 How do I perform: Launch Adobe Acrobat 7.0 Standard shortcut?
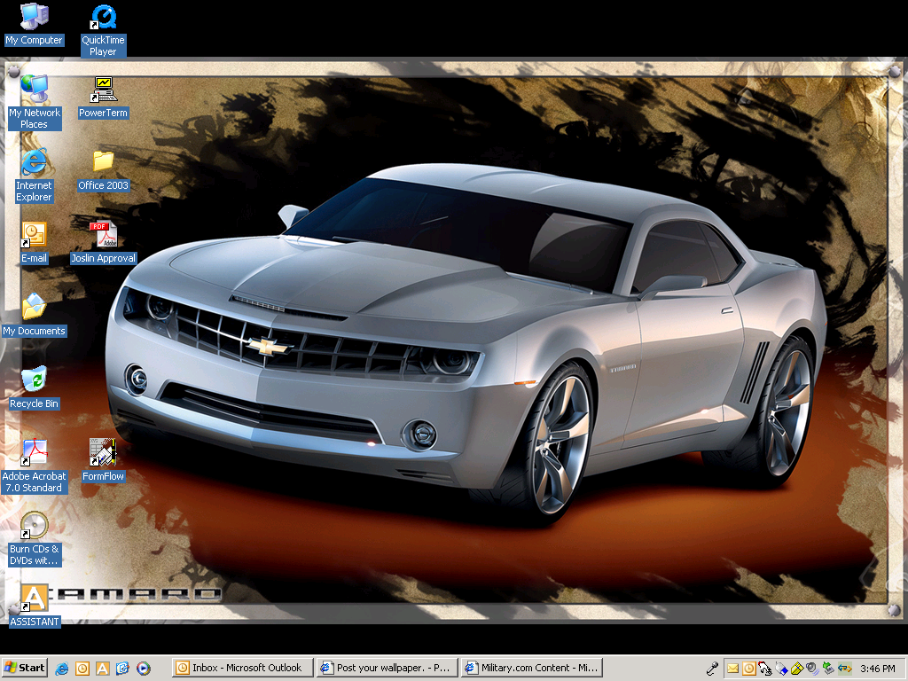click(x=34, y=453)
